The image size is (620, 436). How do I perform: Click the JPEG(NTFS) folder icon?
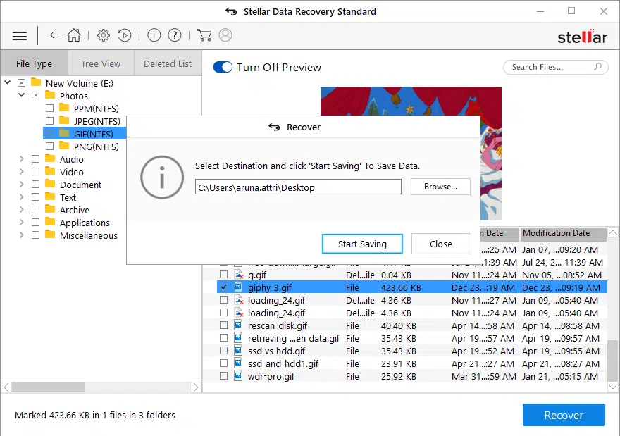tap(64, 120)
